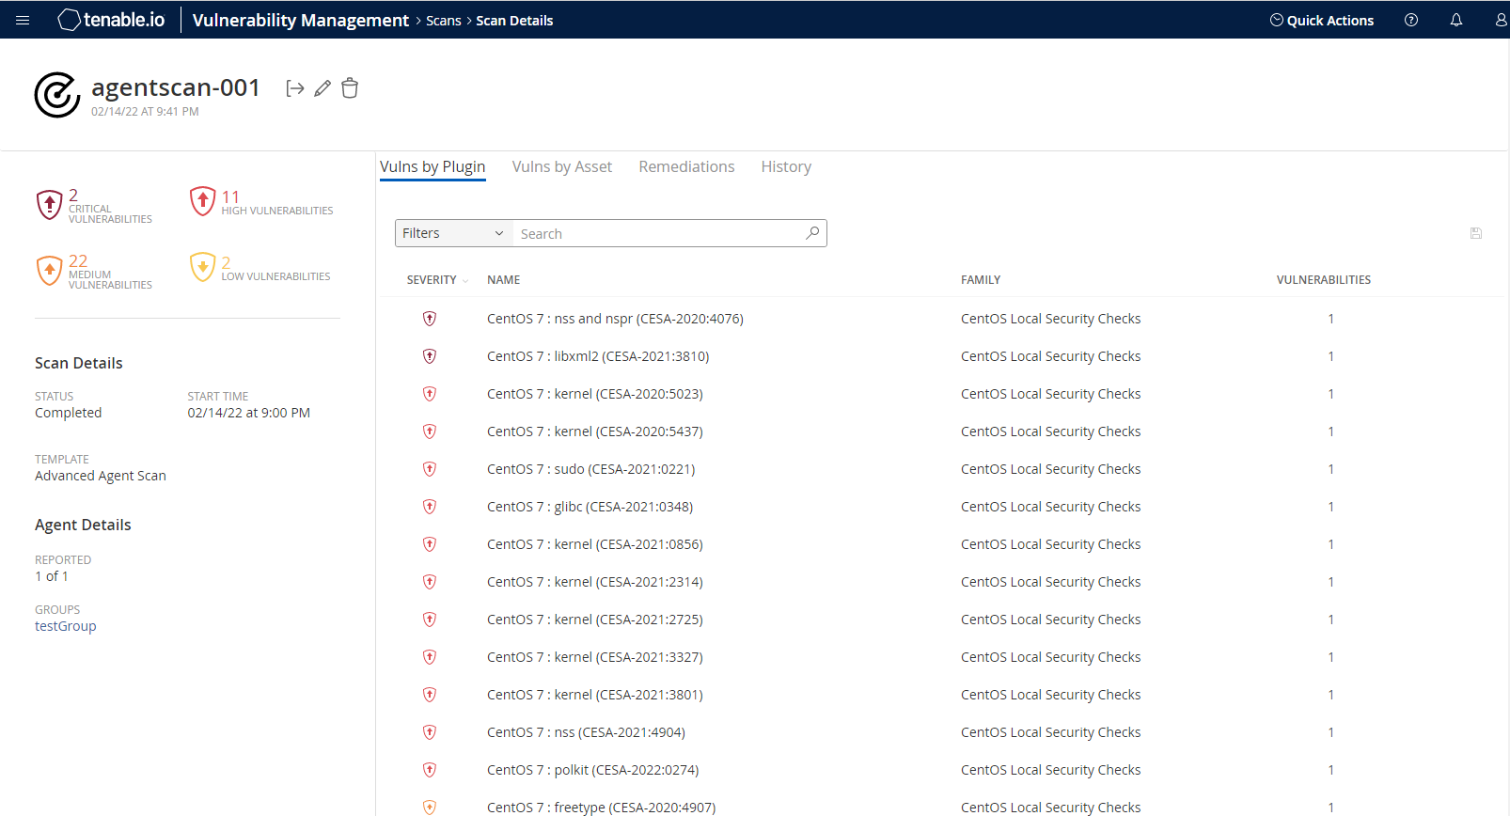Open CentOS 7 : kernel (CESA-2021:3327)

tap(595, 657)
